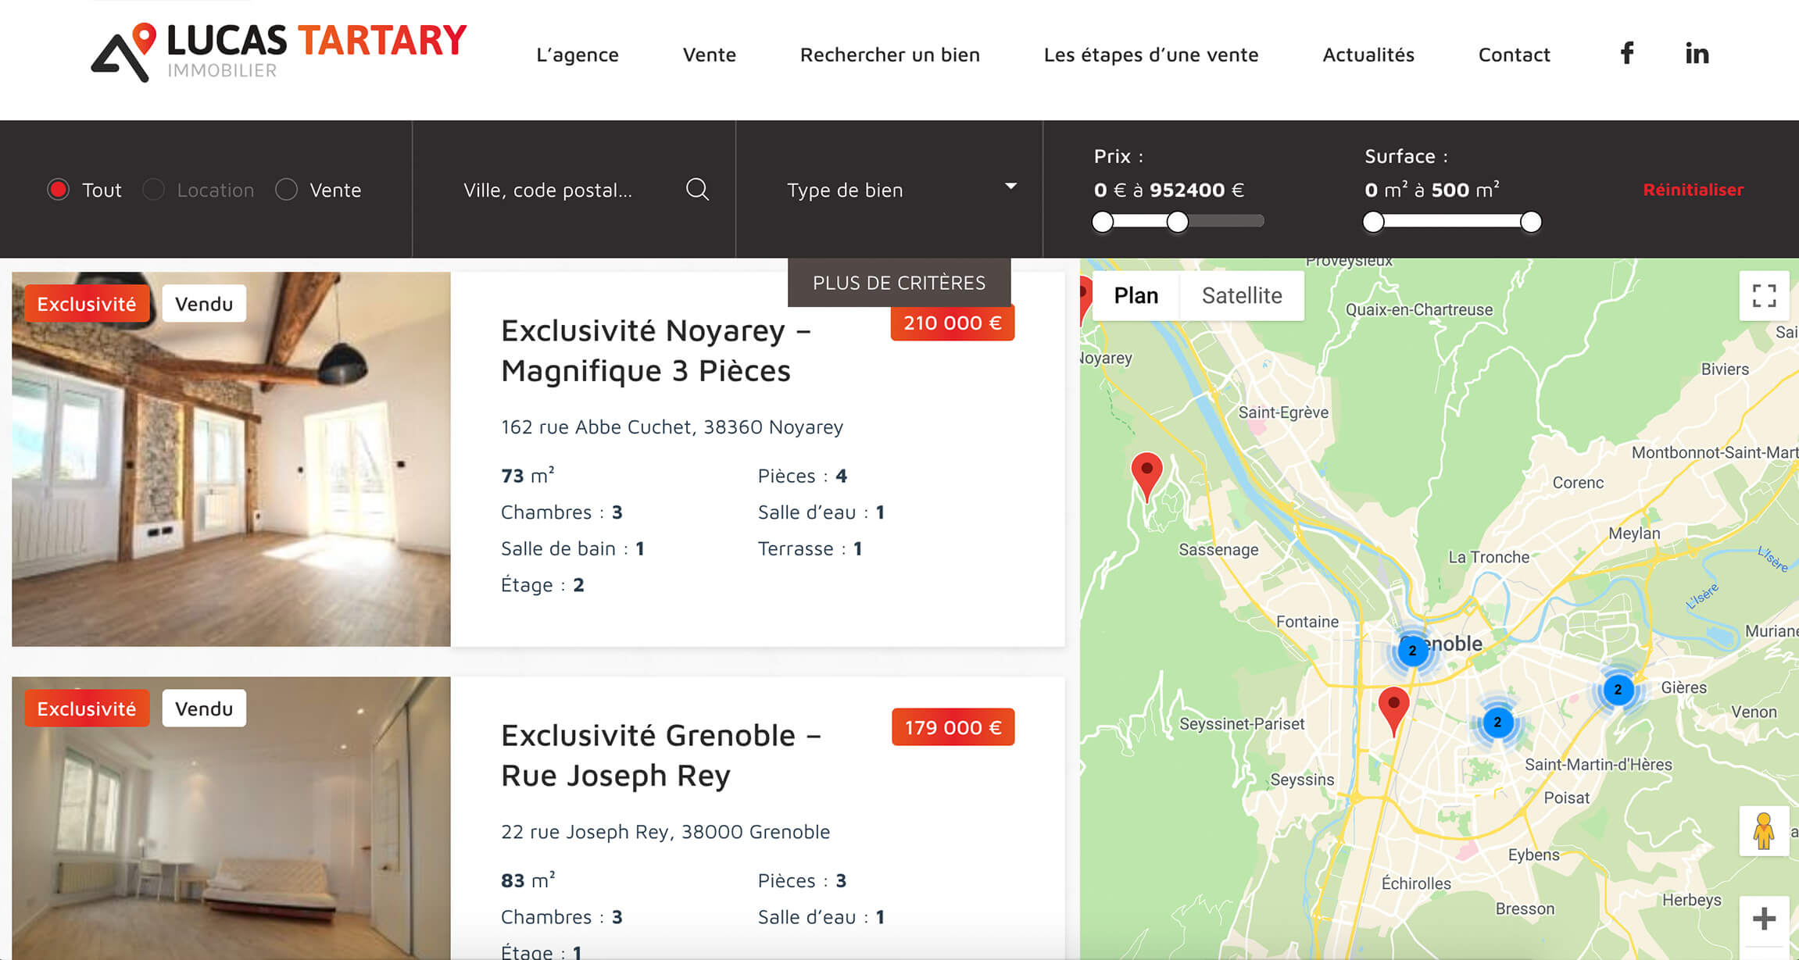
Task: Open the Rue Joseph Rey apartment photo
Action: [x=231, y=818]
